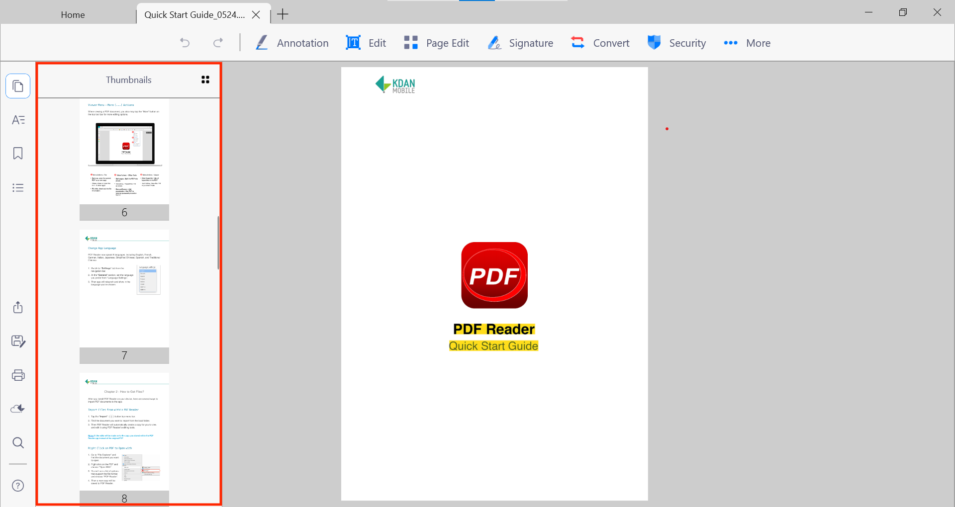The image size is (955, 507).
Task: Open the Bookmarks panel icon
Action: 18,154
